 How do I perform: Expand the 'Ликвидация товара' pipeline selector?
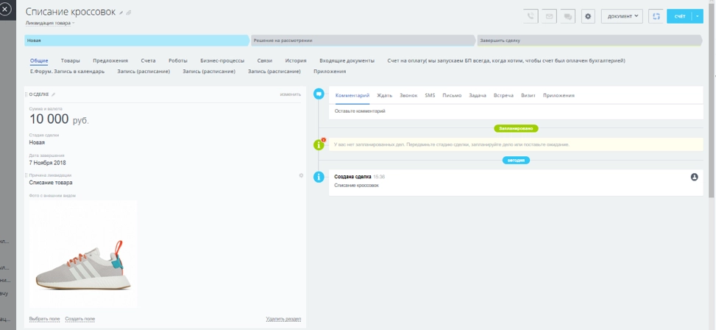tap(50, 23)
